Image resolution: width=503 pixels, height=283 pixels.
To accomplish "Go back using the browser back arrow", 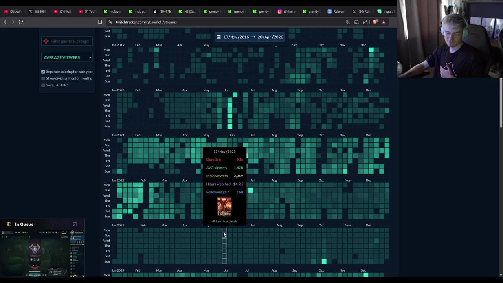I will (x=5, y=22).
